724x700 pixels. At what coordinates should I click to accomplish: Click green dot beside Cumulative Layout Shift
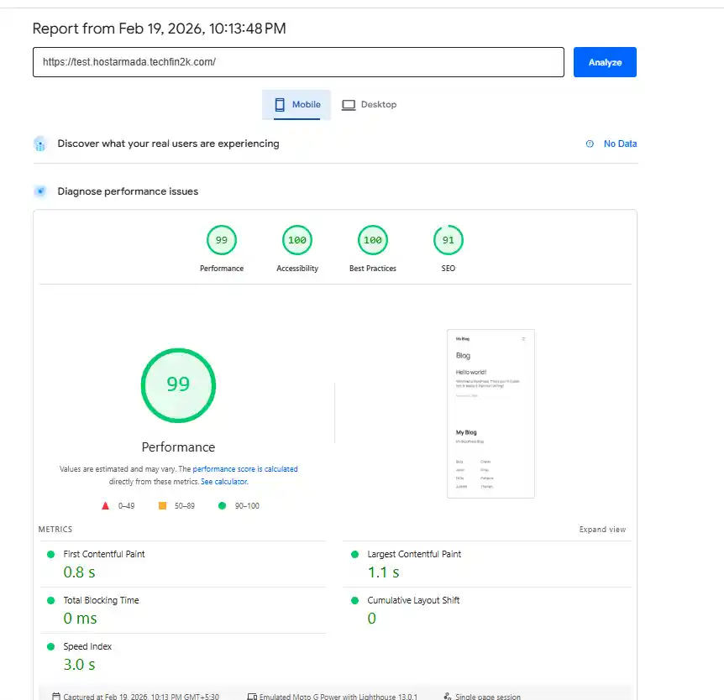click(x=354, y=600)
